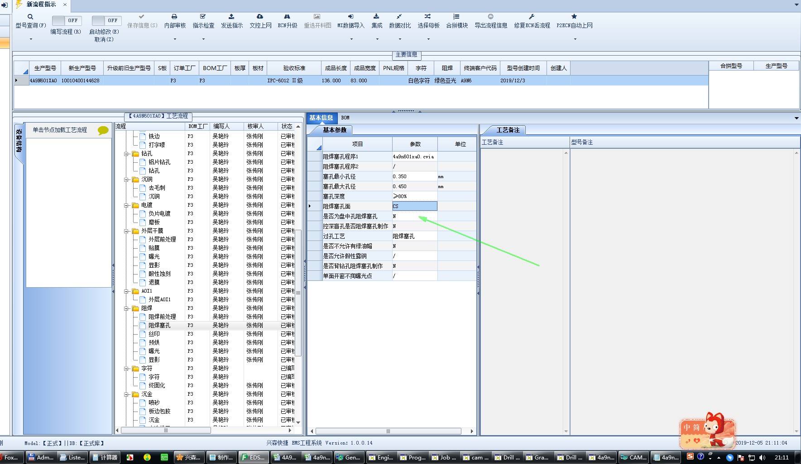Open 内部审核 dropdown arrow
Image resolution: width=801 pixels, height=464 pixels.
click(175, 39)
